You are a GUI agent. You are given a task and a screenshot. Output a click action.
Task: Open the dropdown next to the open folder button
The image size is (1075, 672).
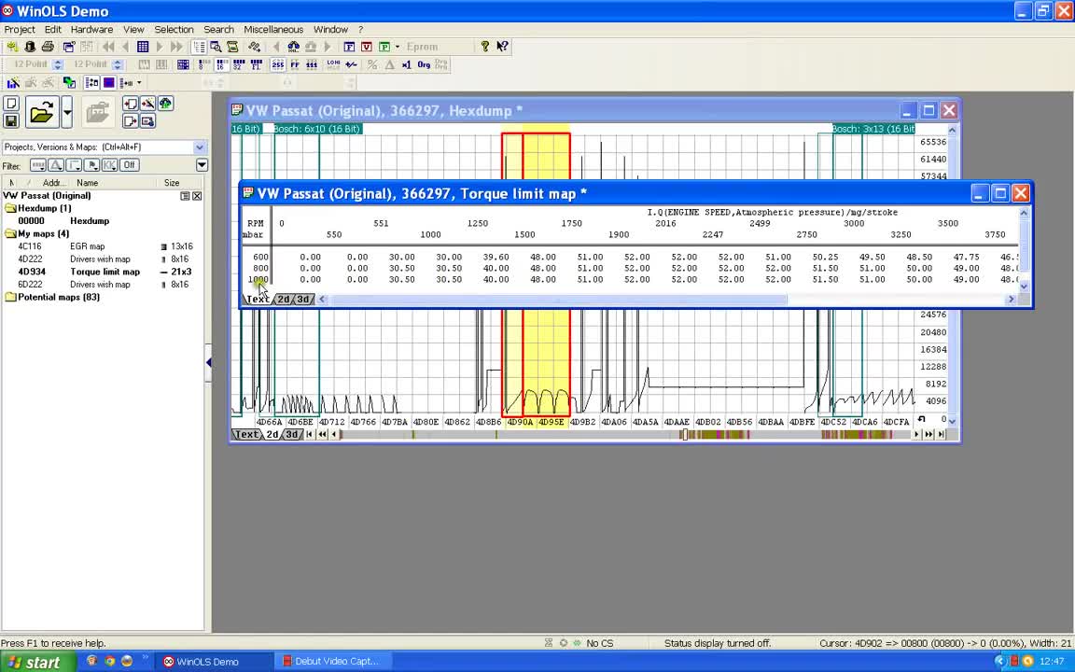point(66,112)
